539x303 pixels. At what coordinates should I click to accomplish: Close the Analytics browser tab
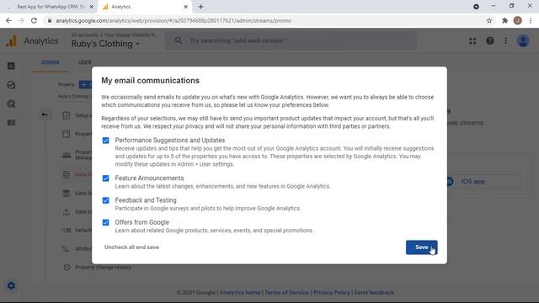click(185, 7)
